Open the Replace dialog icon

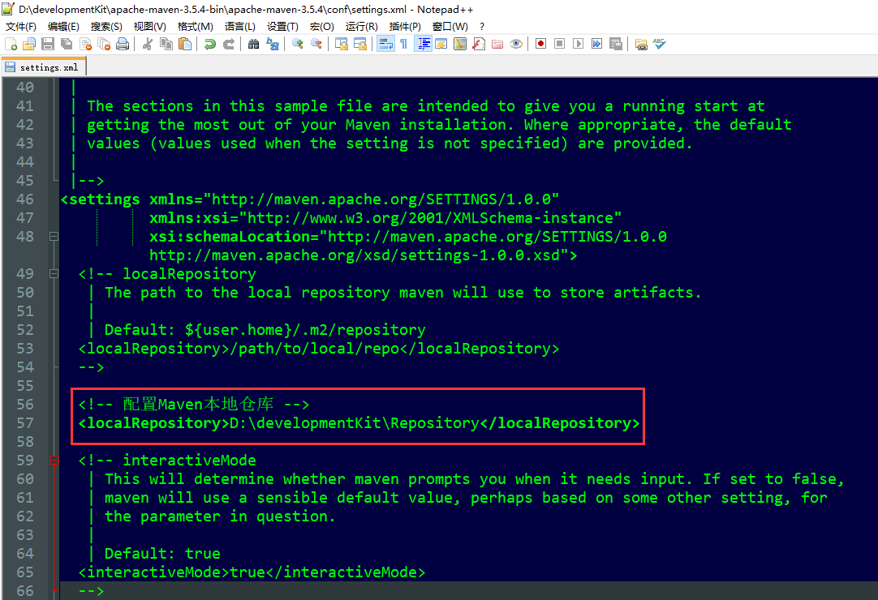273,45
